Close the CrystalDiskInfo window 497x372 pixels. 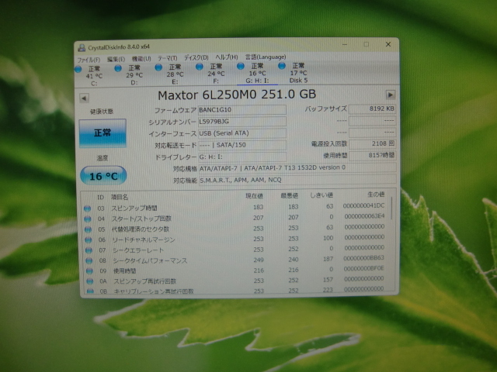click(x=388, y=44)
